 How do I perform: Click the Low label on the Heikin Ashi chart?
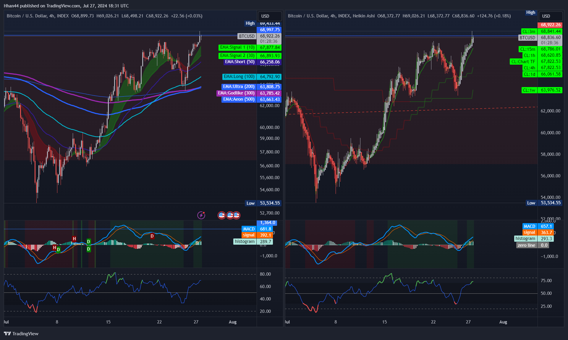pos(531,203)
